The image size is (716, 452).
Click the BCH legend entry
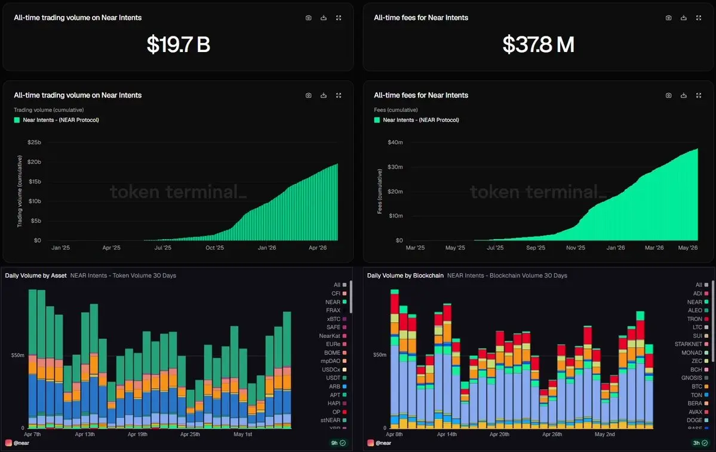tap(699, 369)
